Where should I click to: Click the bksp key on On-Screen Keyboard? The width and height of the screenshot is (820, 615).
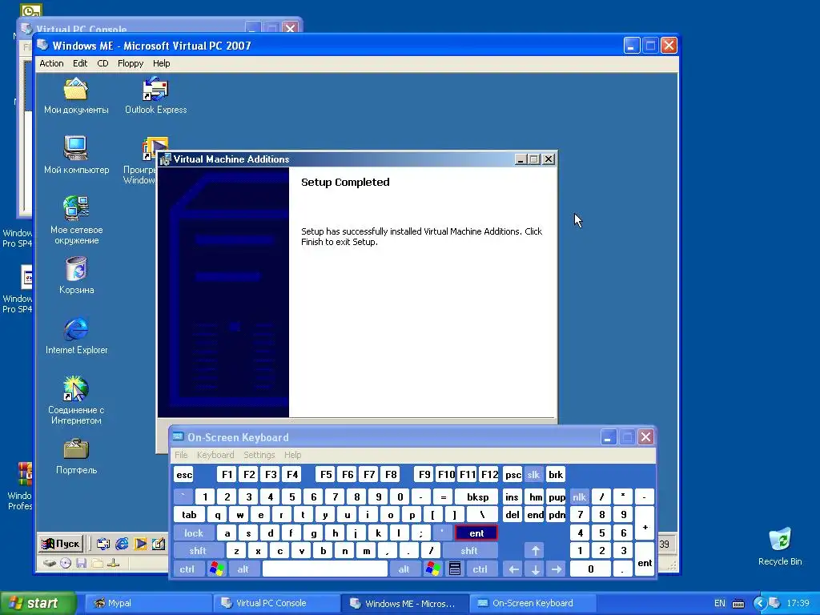coord(477,496)
